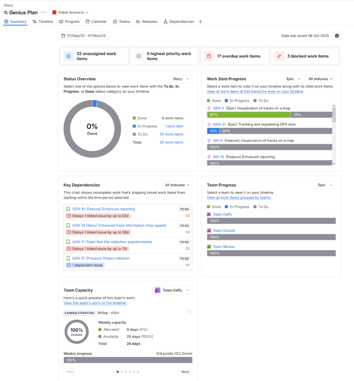
Task: Open the Team Daffy capacity dropdown
Action: [x=172, y=290]
